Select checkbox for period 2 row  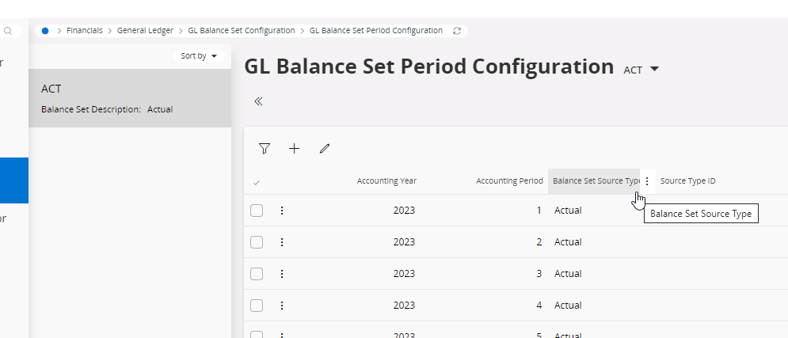(x=257, y=242)
